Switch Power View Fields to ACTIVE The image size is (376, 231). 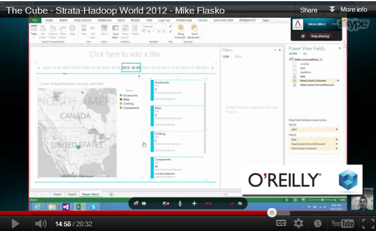(x=293, y=54)
